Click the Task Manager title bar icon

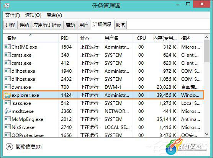point(7,6)
